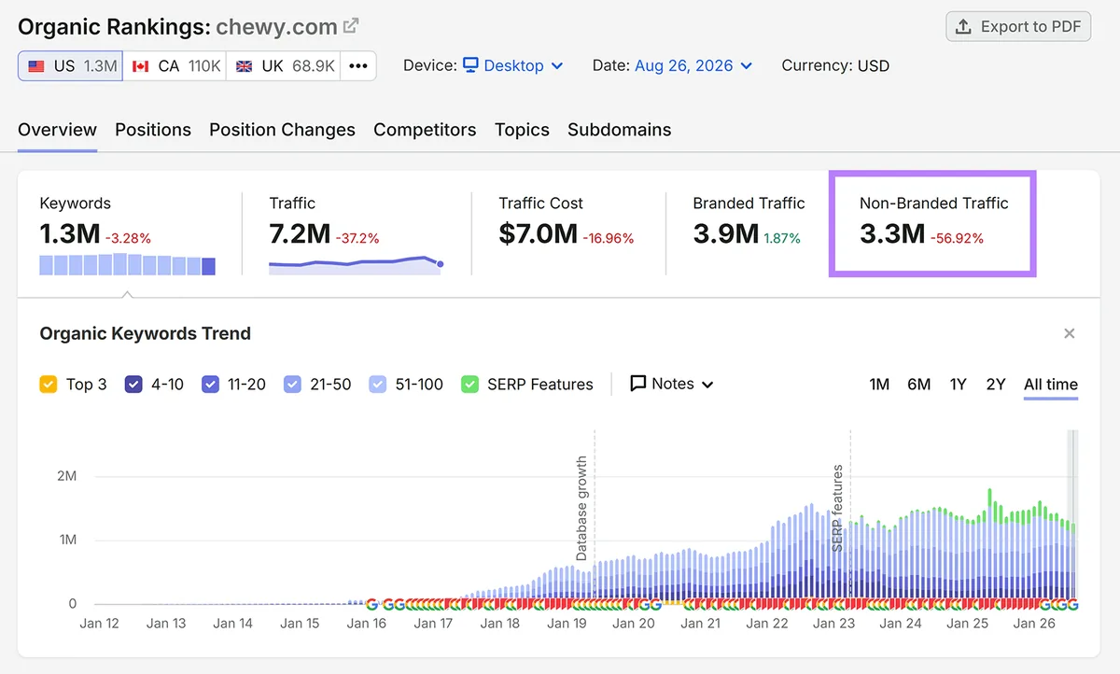Viewport: 1120px width, 674px height.
Task: Click the Database growth chart marker
Action: point(582,509)
